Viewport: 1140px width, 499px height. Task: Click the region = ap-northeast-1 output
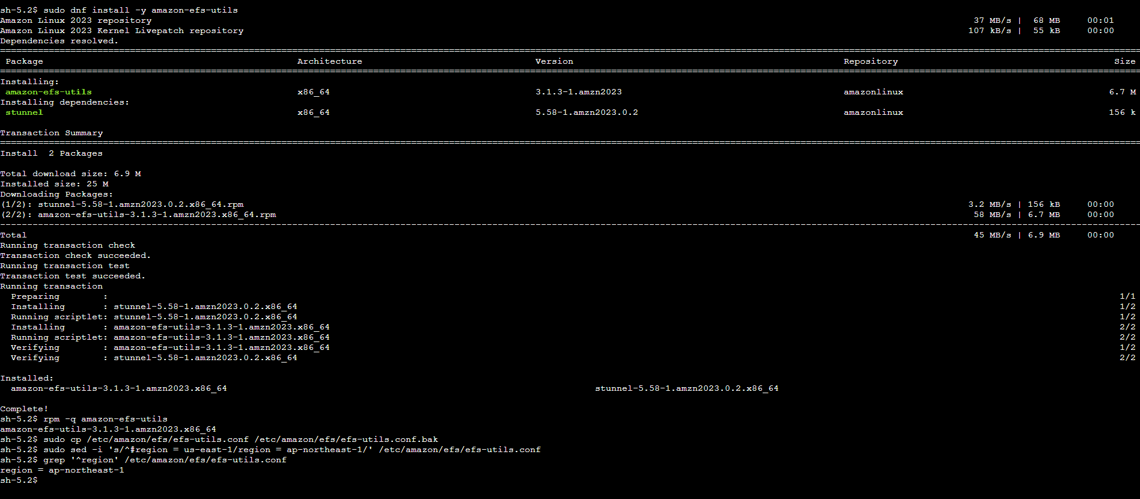click(62, 470)
